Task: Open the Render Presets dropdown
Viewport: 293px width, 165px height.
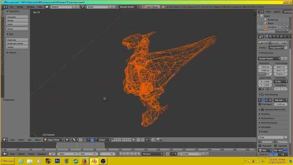Action: coord(269,59)
